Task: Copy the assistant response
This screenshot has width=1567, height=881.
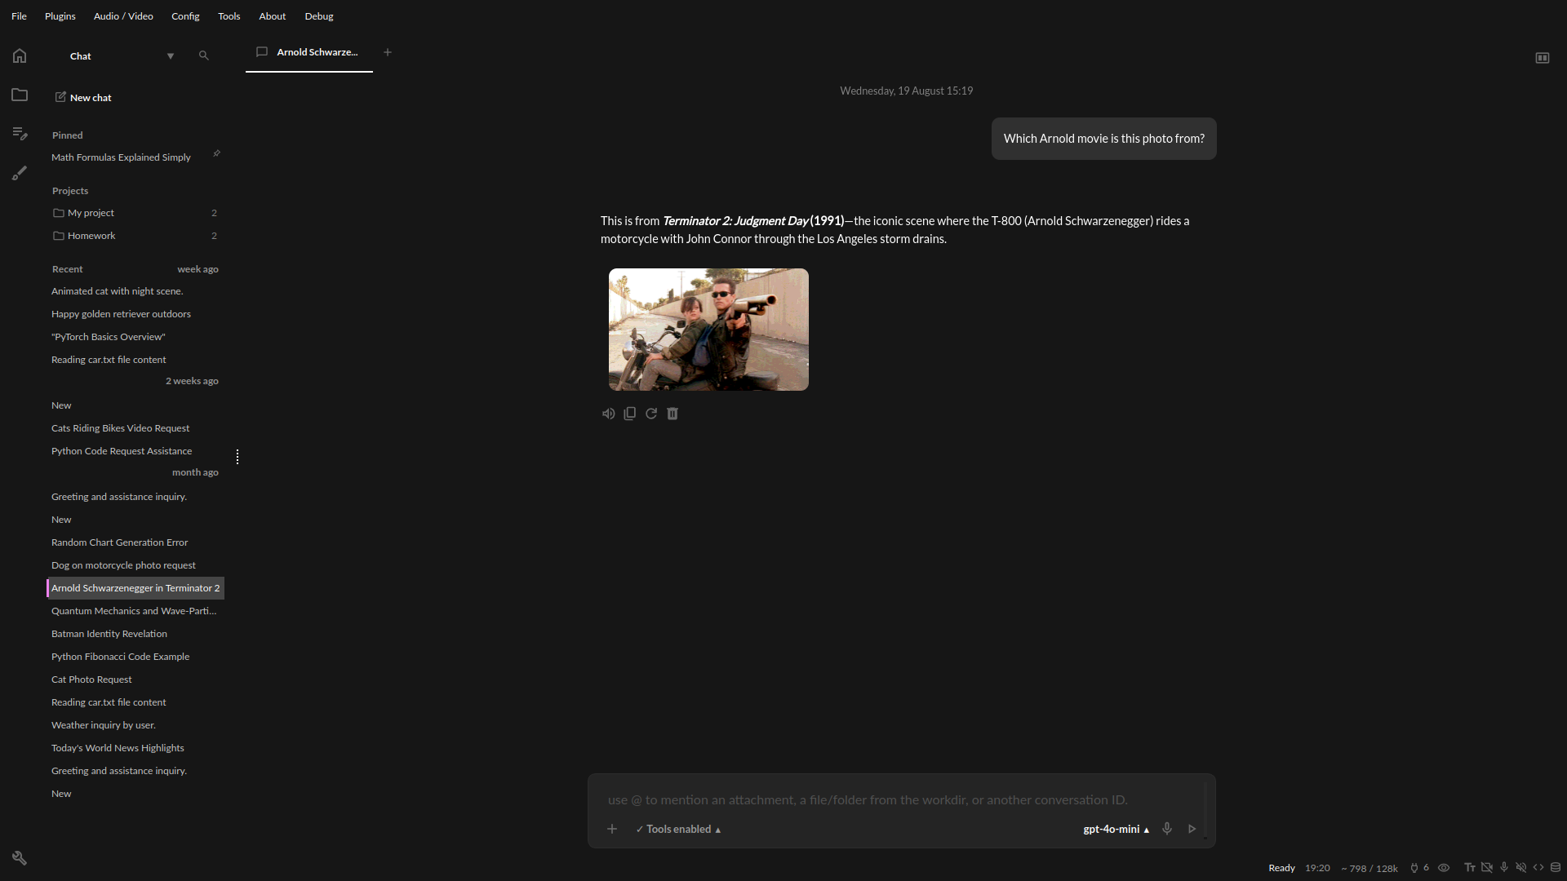Action: tap(629, 414)
